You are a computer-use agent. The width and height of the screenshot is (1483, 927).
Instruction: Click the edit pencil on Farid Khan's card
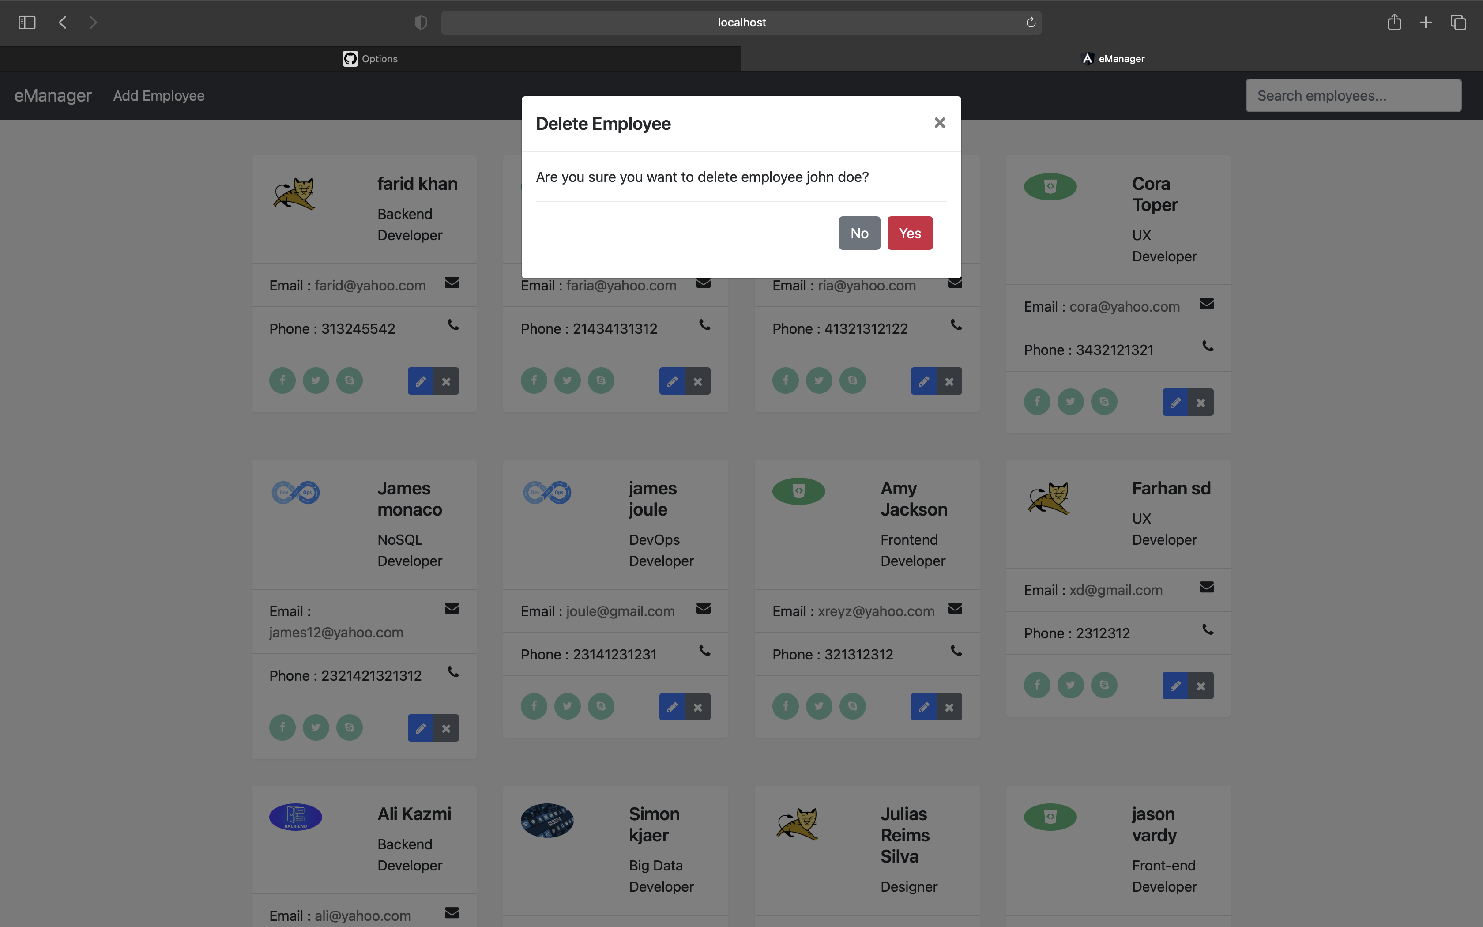tap(420, 381)
